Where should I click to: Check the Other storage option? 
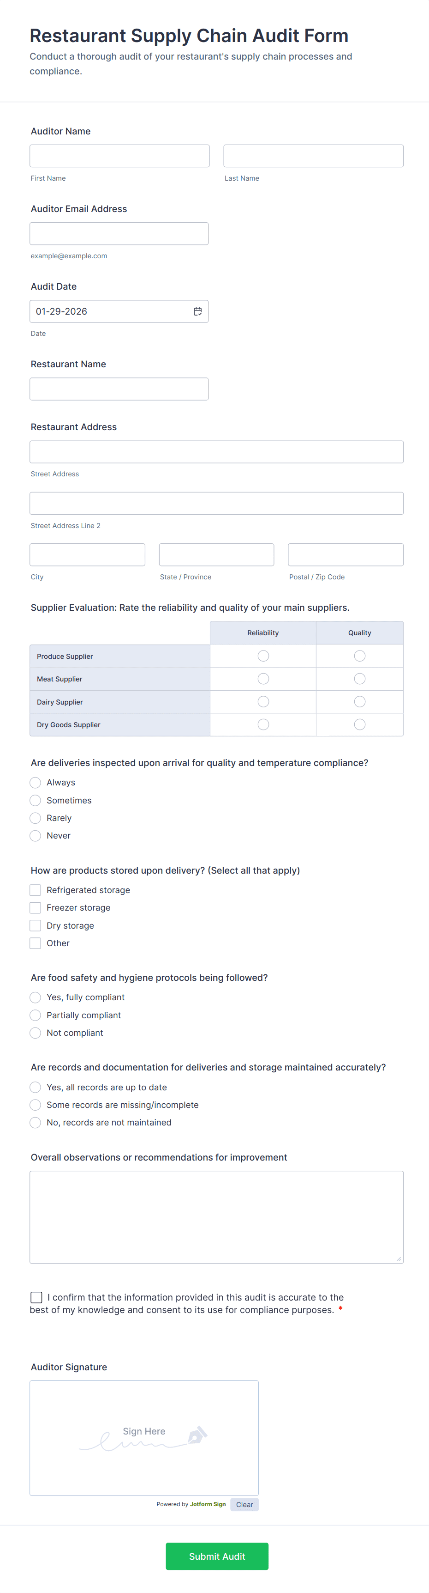35,943
